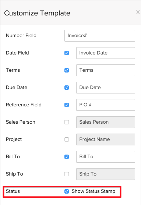Viewport: 141px width, 205px height.
Task: Focus the Bill To label input
Action: point(106,157)
